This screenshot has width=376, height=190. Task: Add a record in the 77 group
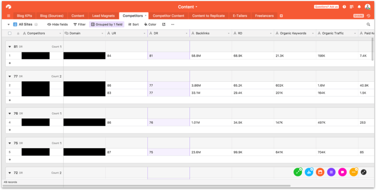pos(10,100)
